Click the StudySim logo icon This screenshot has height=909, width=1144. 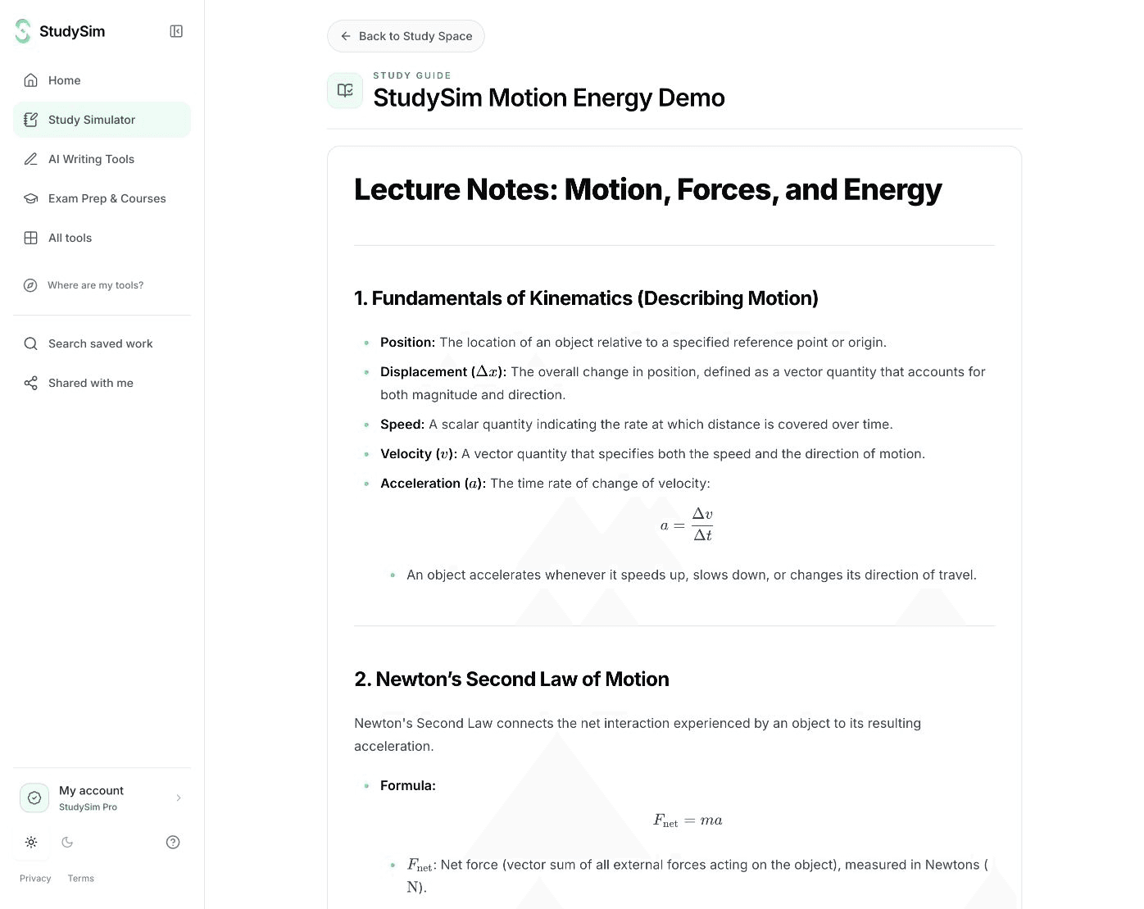coord(23,31)
